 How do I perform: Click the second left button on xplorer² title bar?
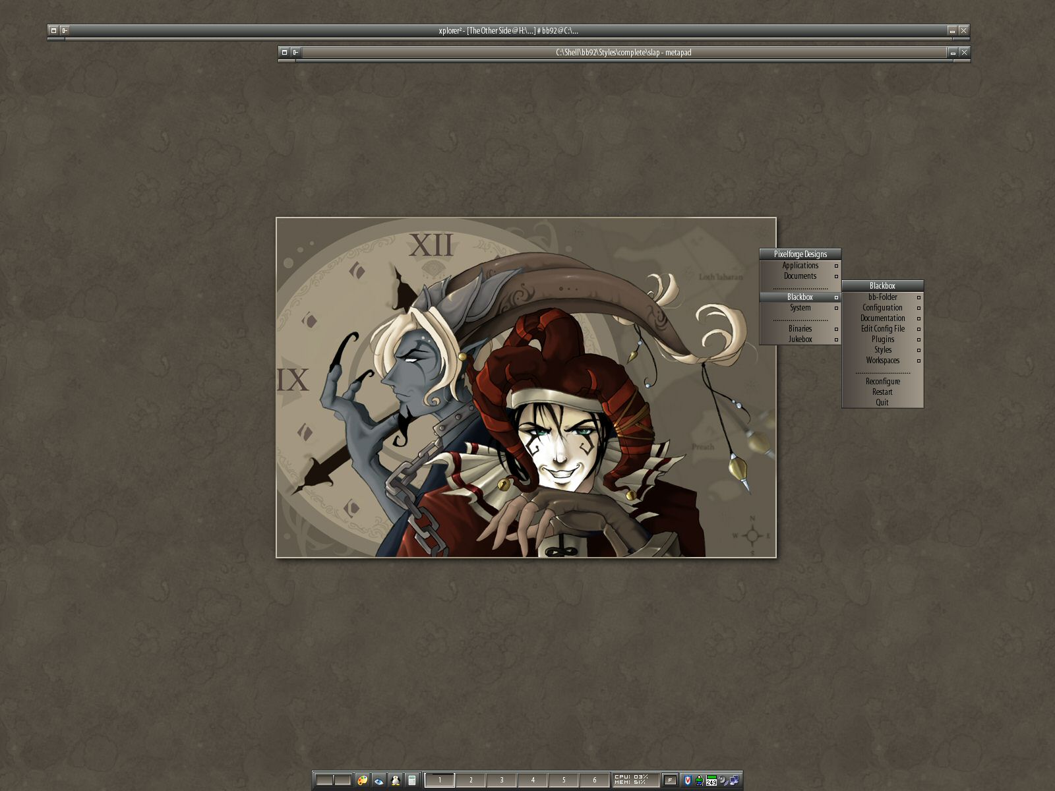[65, 30]
